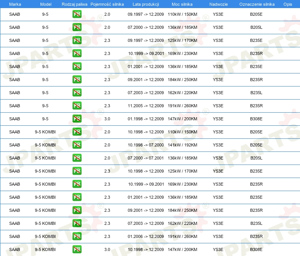
Task: Click petrol icon in non-Kombi 9-5 162kW row
Action: tap(77, 92)
